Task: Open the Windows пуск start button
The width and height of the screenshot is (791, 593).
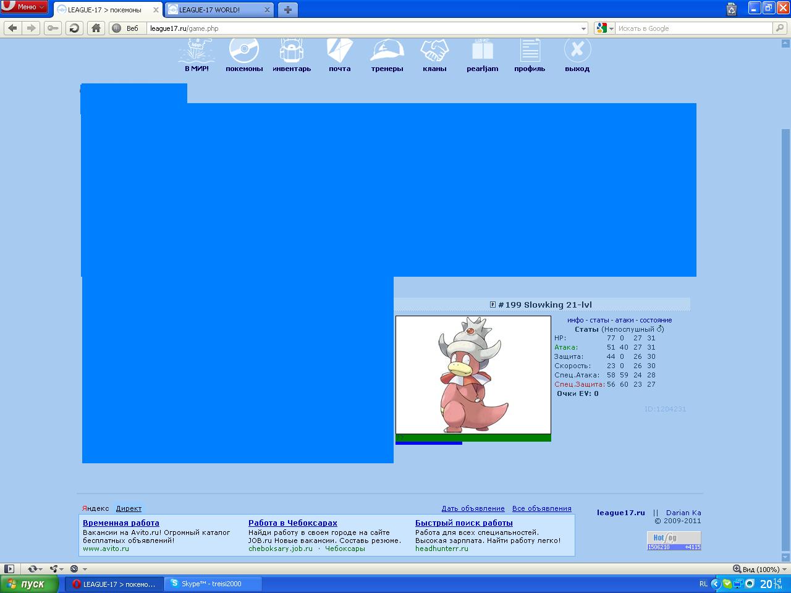Action: coord(30,584)
